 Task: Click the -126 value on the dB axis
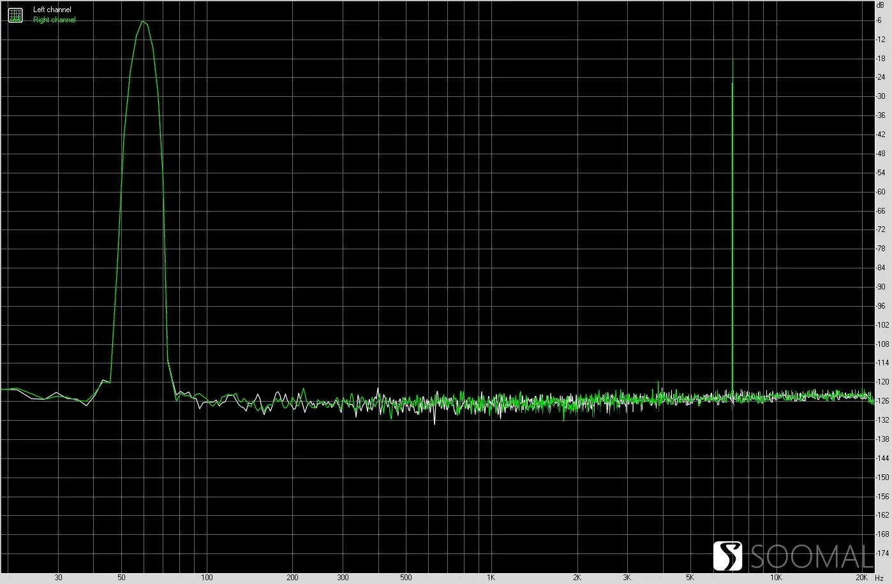click(882, 402)
